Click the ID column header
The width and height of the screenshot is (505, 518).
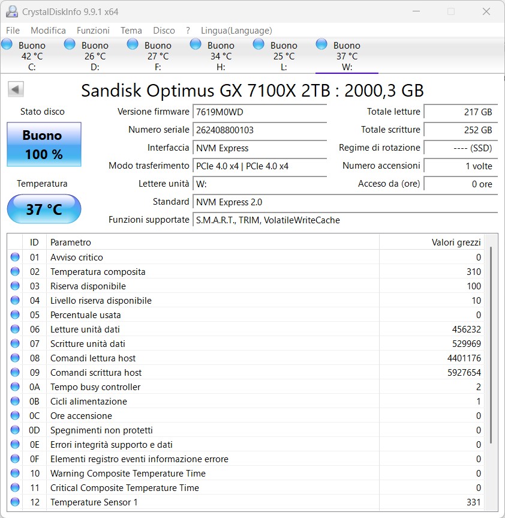point(34,242)
